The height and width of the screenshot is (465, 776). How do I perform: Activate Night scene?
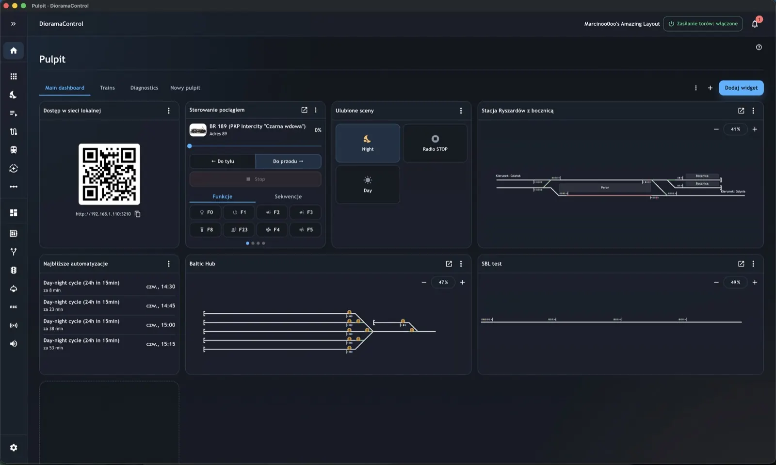coord(368,143)
